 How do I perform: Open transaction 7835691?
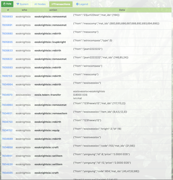tap(7, 25)
